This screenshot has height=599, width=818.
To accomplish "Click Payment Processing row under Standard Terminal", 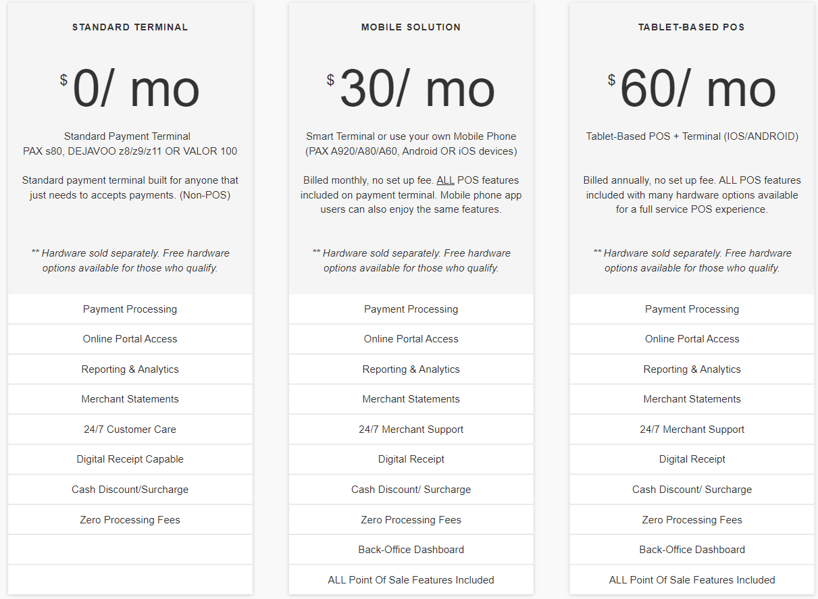I will [x=130, y=309].
